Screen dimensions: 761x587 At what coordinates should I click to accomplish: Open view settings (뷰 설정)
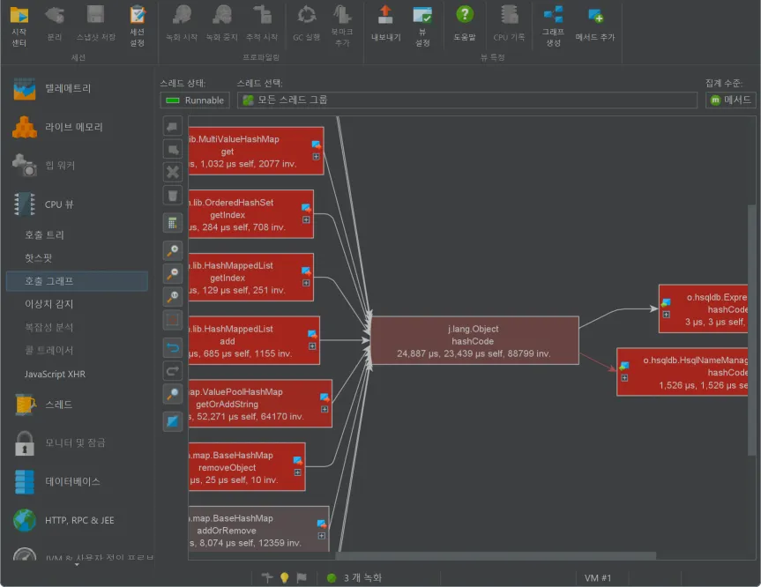point(422,26)
